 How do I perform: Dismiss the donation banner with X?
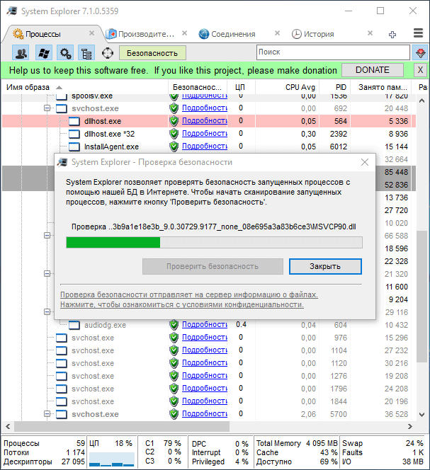[420, 70]
